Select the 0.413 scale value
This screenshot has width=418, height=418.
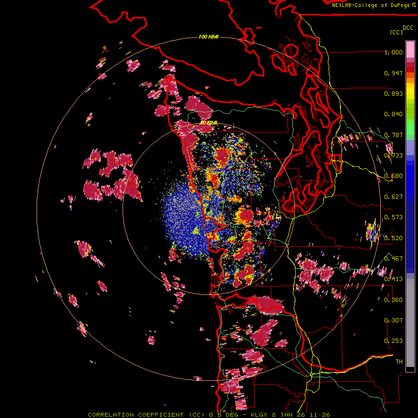393,279
